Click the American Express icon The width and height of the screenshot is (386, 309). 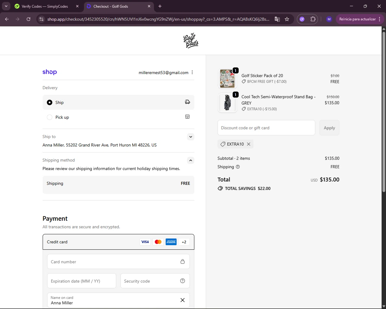point(171,242)
